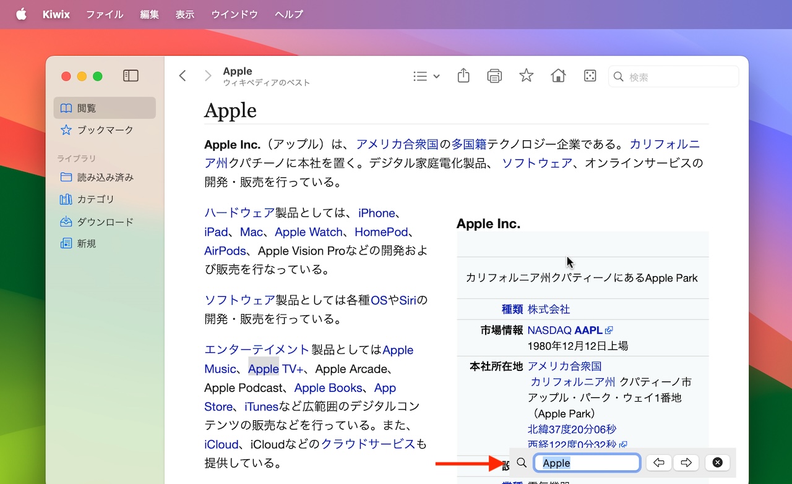Close the find bar with X button
Viewport: 792px width, 484px height.
click(717, 463)
